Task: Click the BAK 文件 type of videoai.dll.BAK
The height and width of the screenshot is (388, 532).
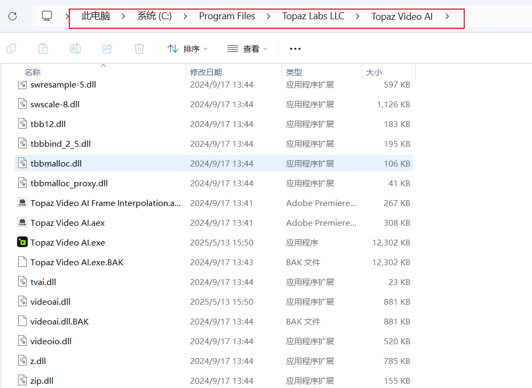Action: 303,321
